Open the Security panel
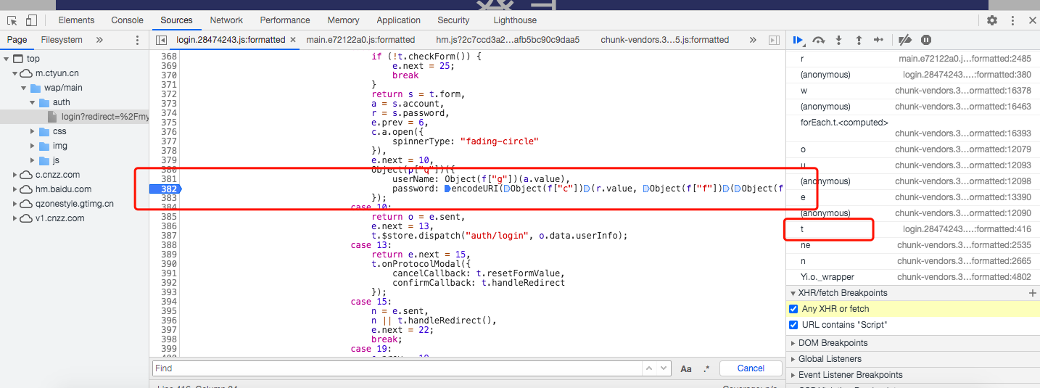The image size is (1040, 388). tap(453, 20)
